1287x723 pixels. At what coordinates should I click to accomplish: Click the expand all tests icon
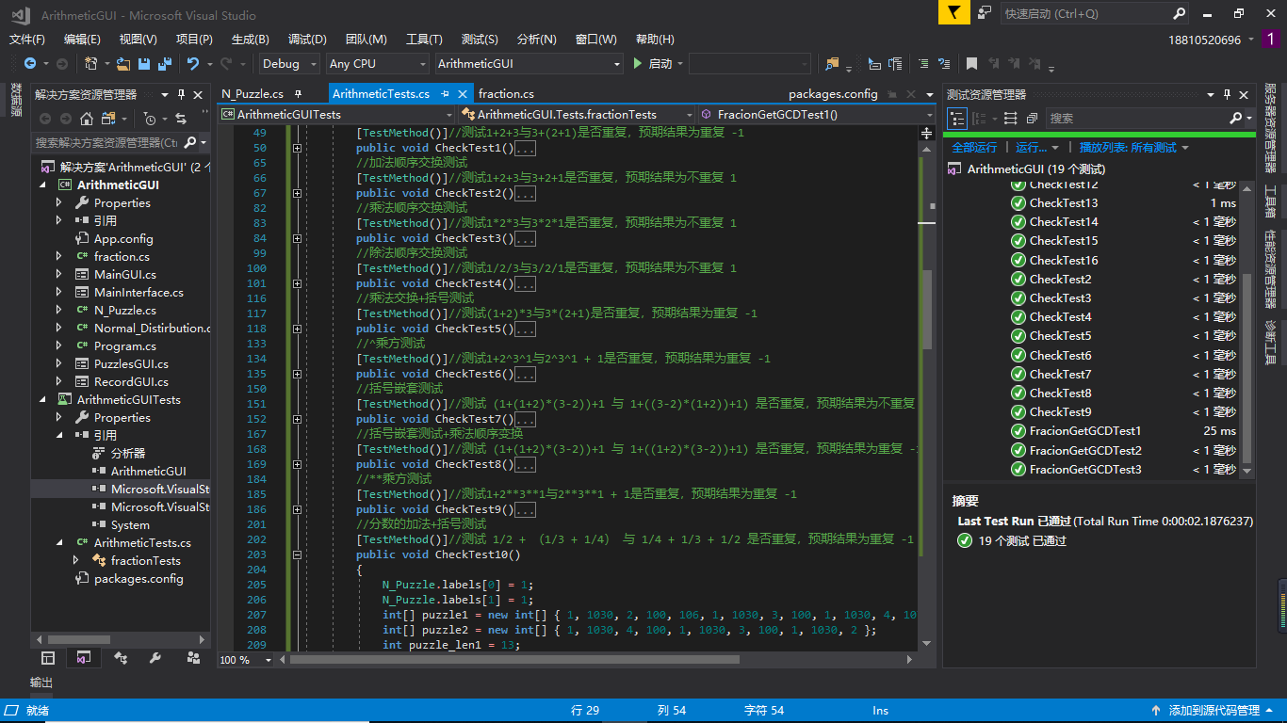click(x=1011, y=119)
